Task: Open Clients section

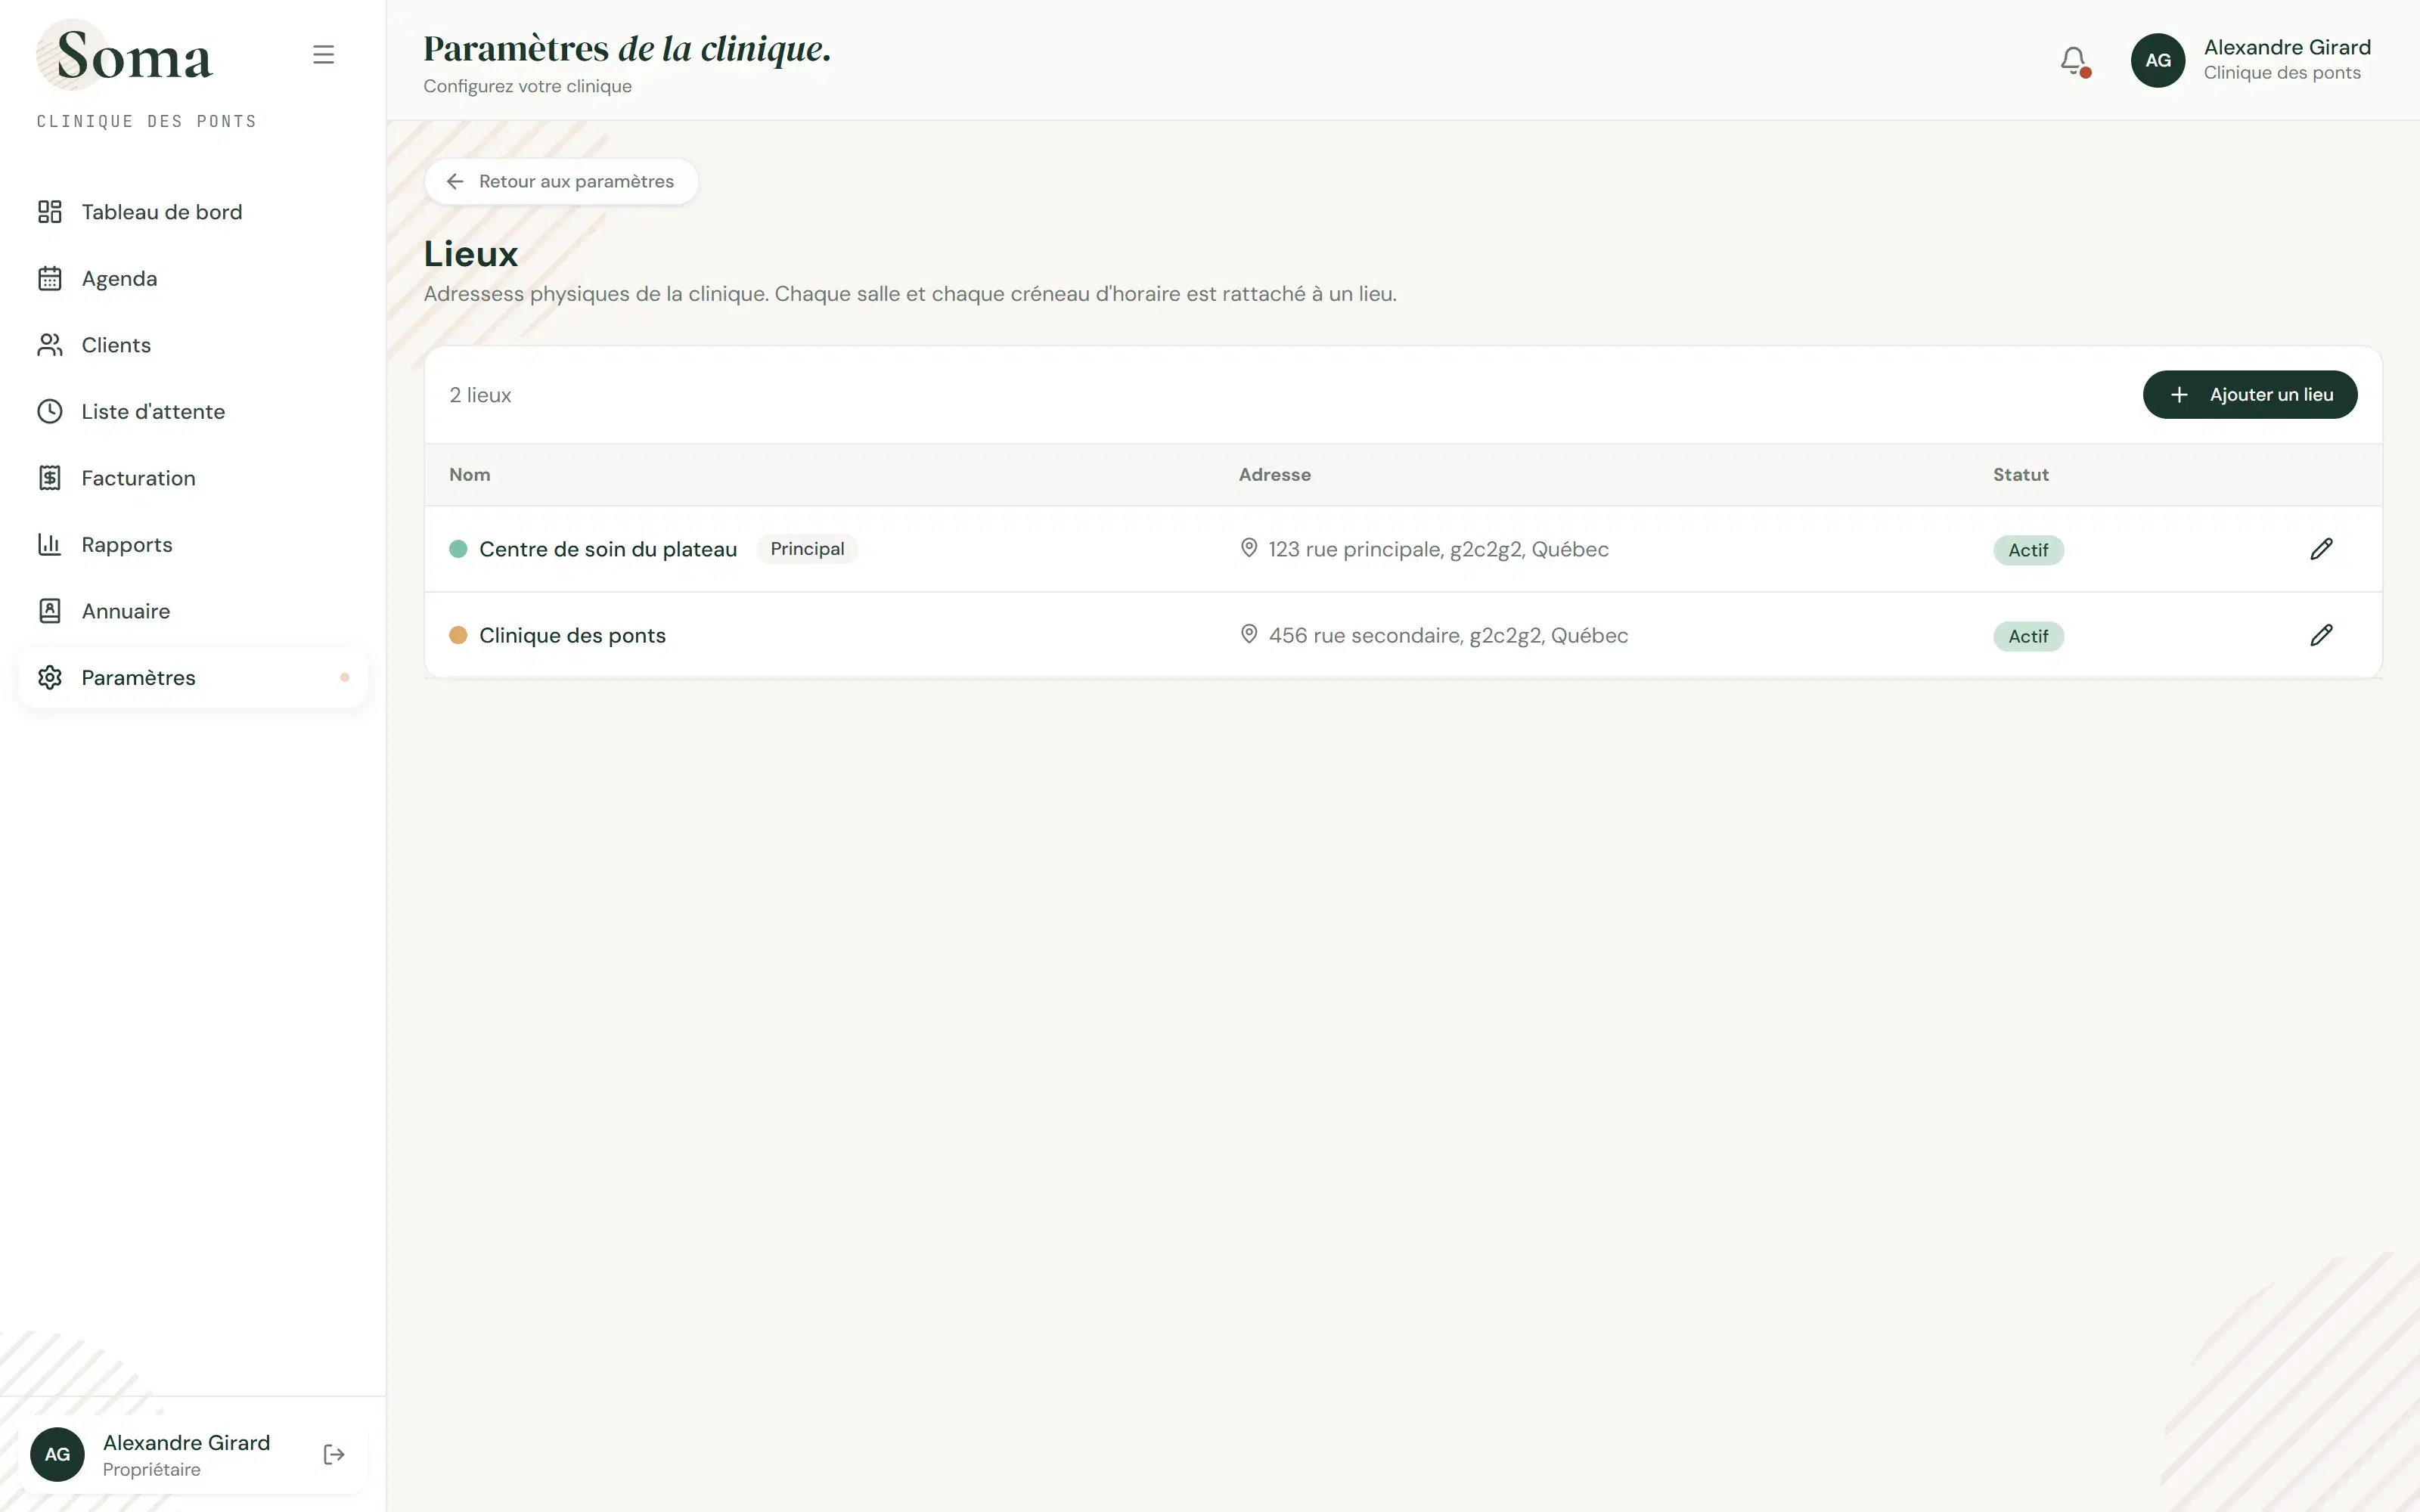Action: (192, 345)
